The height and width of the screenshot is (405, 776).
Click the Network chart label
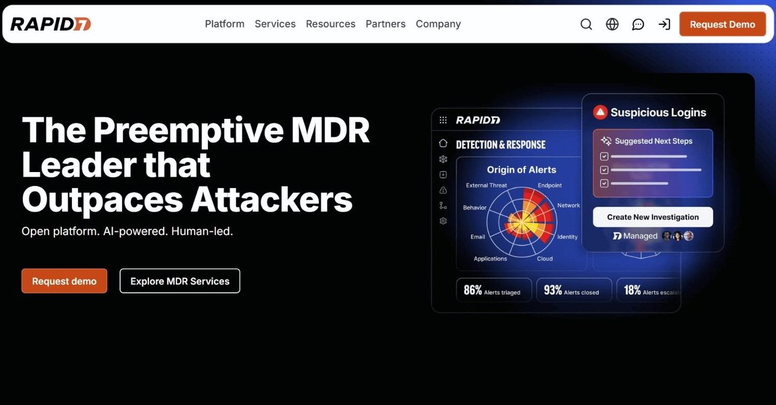pos(569,205)
